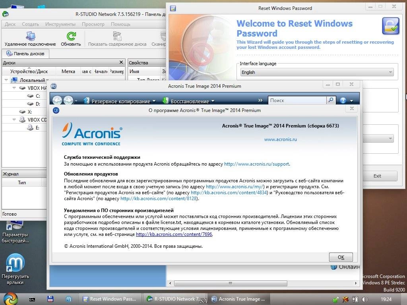This screenshot has height=305, width=407.
Task: Click the command prompt icon in taskbar
Action: 32,299
